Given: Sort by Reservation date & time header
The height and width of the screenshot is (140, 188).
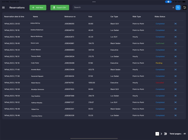Looking at the screenshot, I should coord(14,16).
